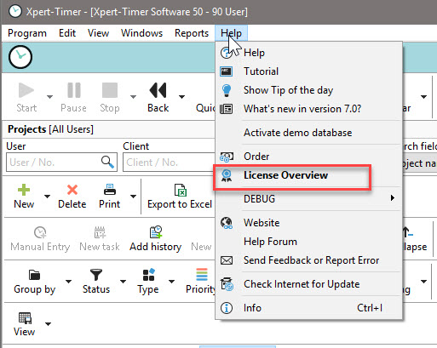Select Check Internet for Update
437x348 pixels.
coord(308,284)
